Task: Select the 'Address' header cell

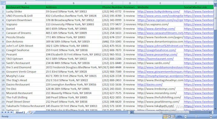Action: 73,7
